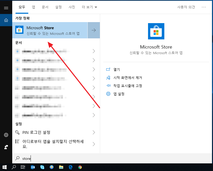
Task: Click the user account icon in the sidebar
Action: 6,147
